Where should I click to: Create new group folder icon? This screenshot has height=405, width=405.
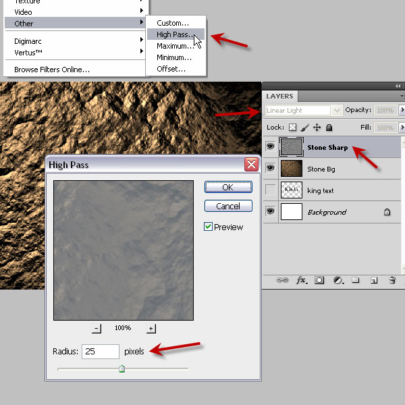click(x=356, y=280)
